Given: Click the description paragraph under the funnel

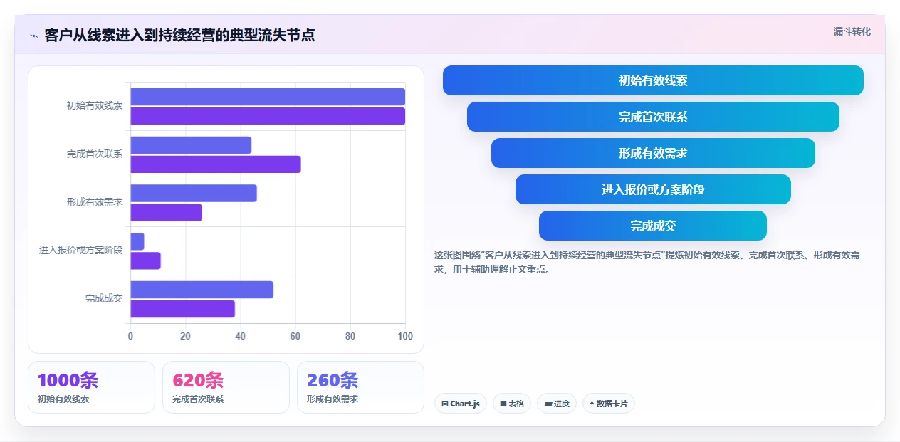Looking at the screenshot, I should (648, 262).
